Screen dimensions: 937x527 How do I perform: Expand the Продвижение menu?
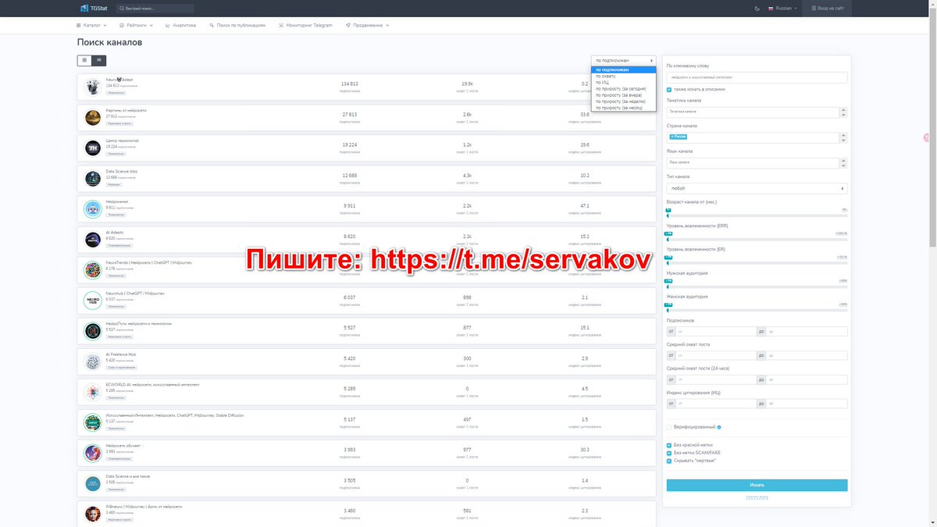coord(367,25)
